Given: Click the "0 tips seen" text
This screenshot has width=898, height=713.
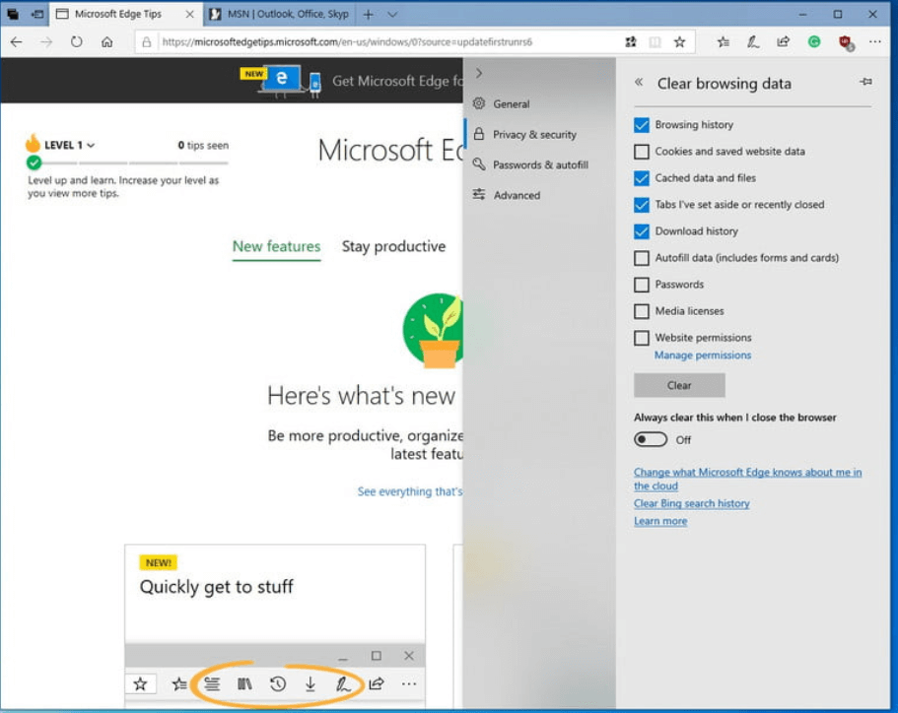Looking at the screenshot, I should pos(203,146).
